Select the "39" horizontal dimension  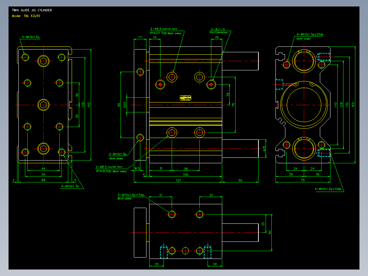click(291, 175)
